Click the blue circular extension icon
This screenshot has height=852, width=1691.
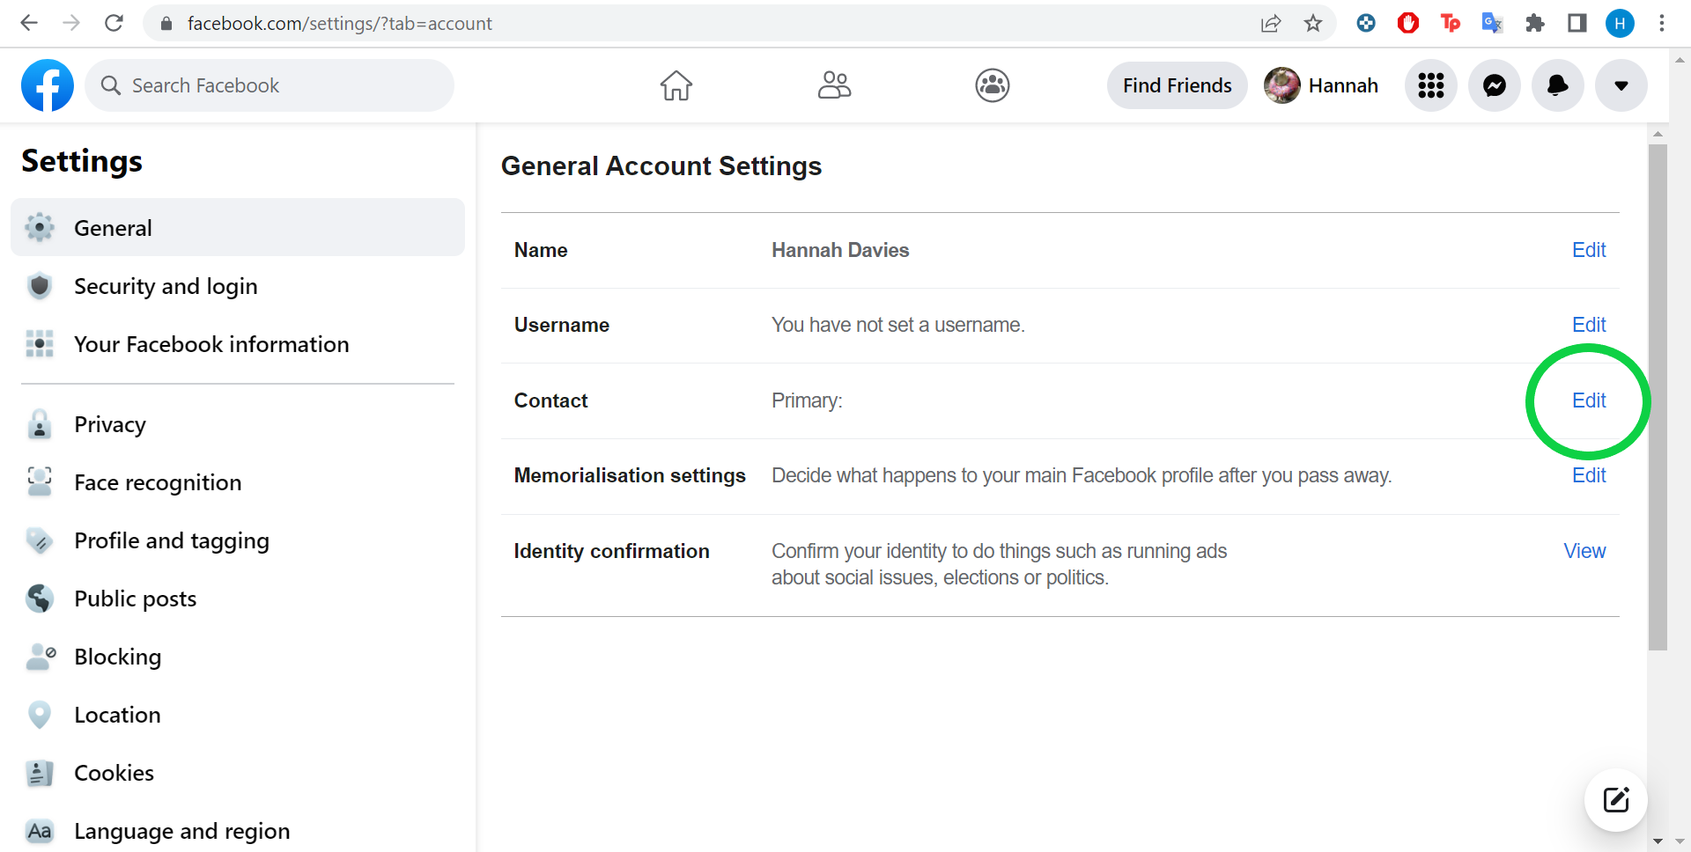[x=1366, y=23]
